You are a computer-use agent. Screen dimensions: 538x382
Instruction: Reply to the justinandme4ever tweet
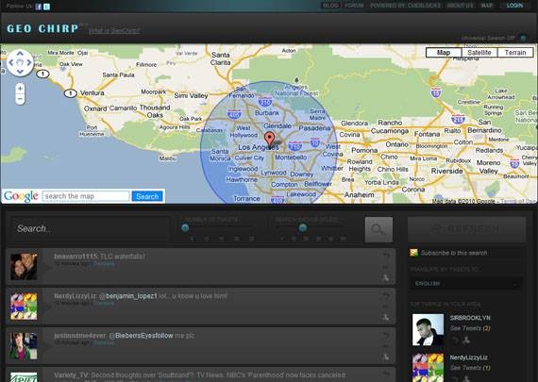[x=386, y=335]
